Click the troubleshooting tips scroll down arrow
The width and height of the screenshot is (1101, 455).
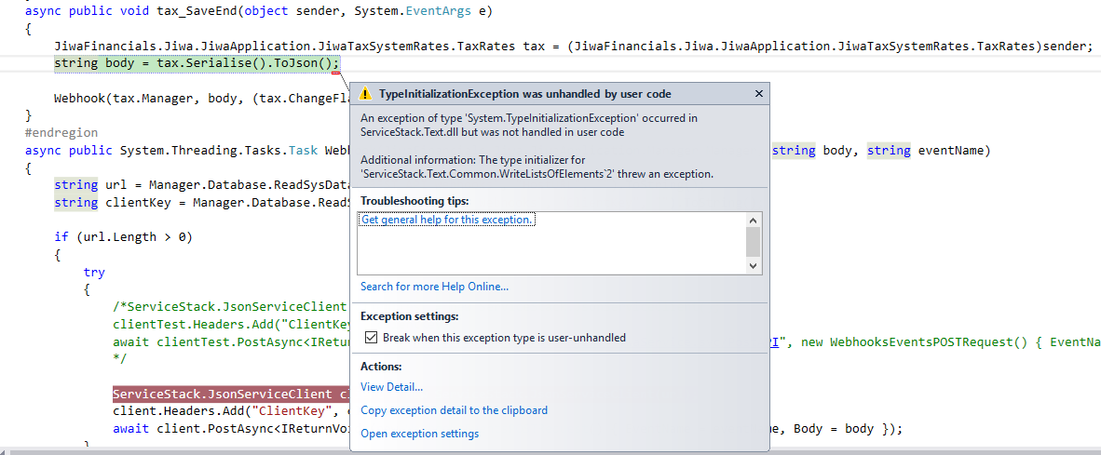(754, 266)
